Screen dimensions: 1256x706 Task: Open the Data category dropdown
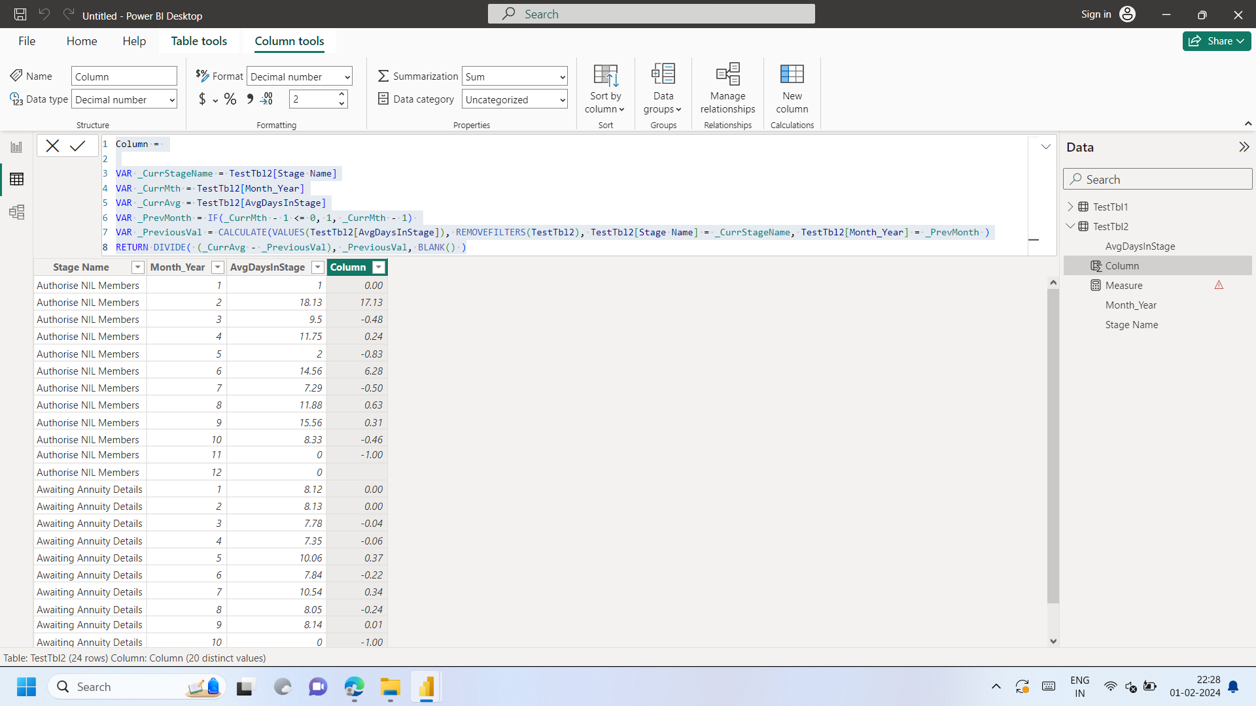(x=515, y=99)
